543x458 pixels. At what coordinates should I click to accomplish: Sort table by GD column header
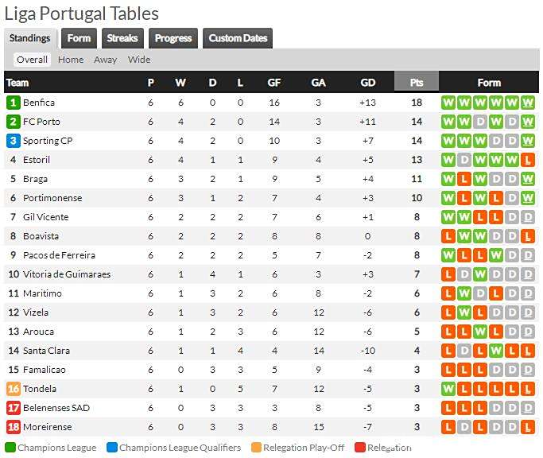pyautogui.click(x=367, y=82)
